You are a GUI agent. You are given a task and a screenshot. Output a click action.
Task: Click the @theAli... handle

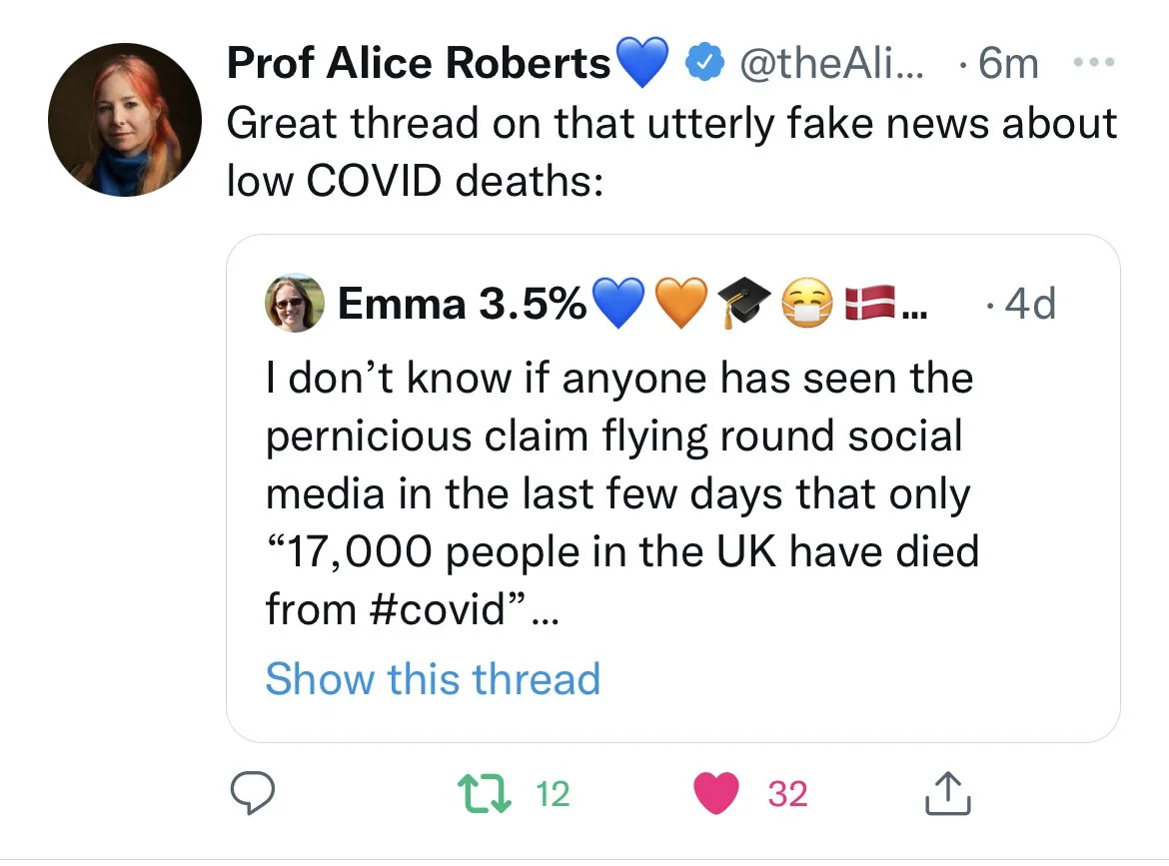point(831,63)
